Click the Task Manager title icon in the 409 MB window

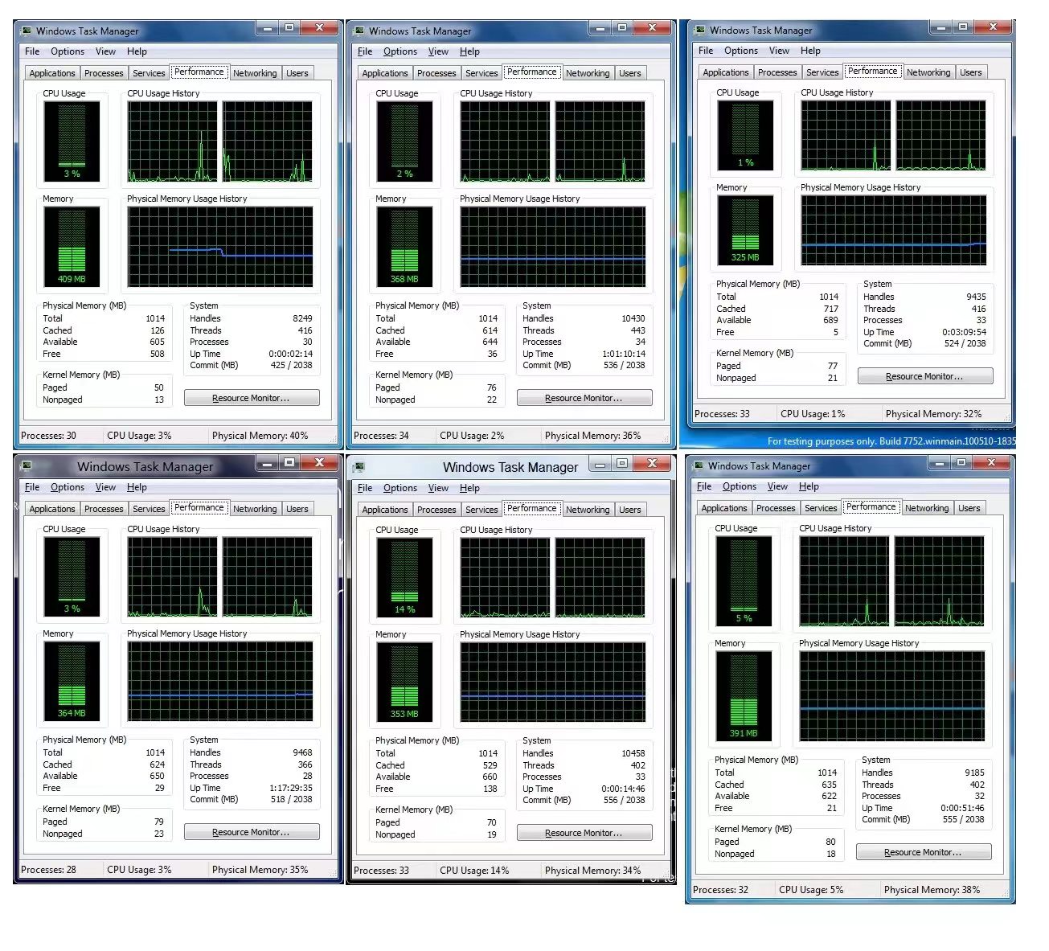[26, 31]
